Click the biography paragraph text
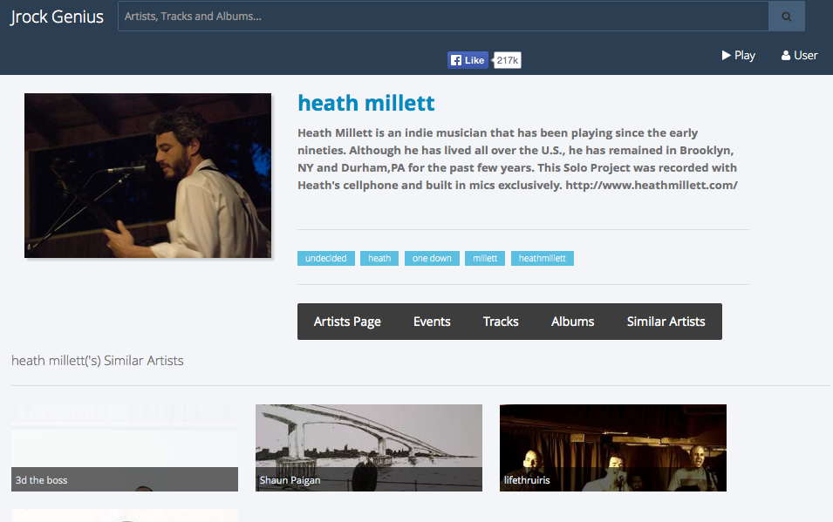The width and height of the screenshot is (833, 522). [517, 159]
